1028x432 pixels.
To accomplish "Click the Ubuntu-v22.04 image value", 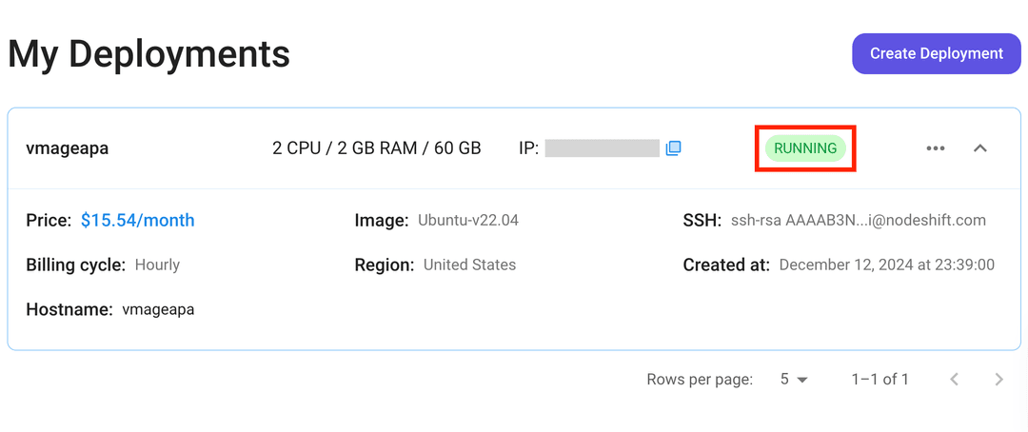I will pyautogui.click(x=467, y=221).
